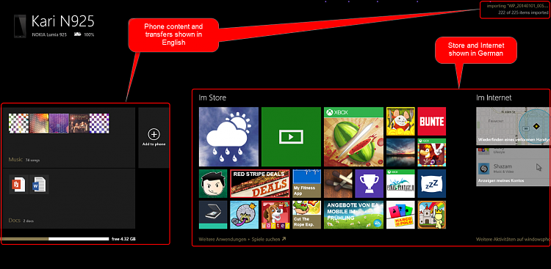This screenshot has height=269, width=551.
Task: Open the Docs section header
Action: pos(15,220)
